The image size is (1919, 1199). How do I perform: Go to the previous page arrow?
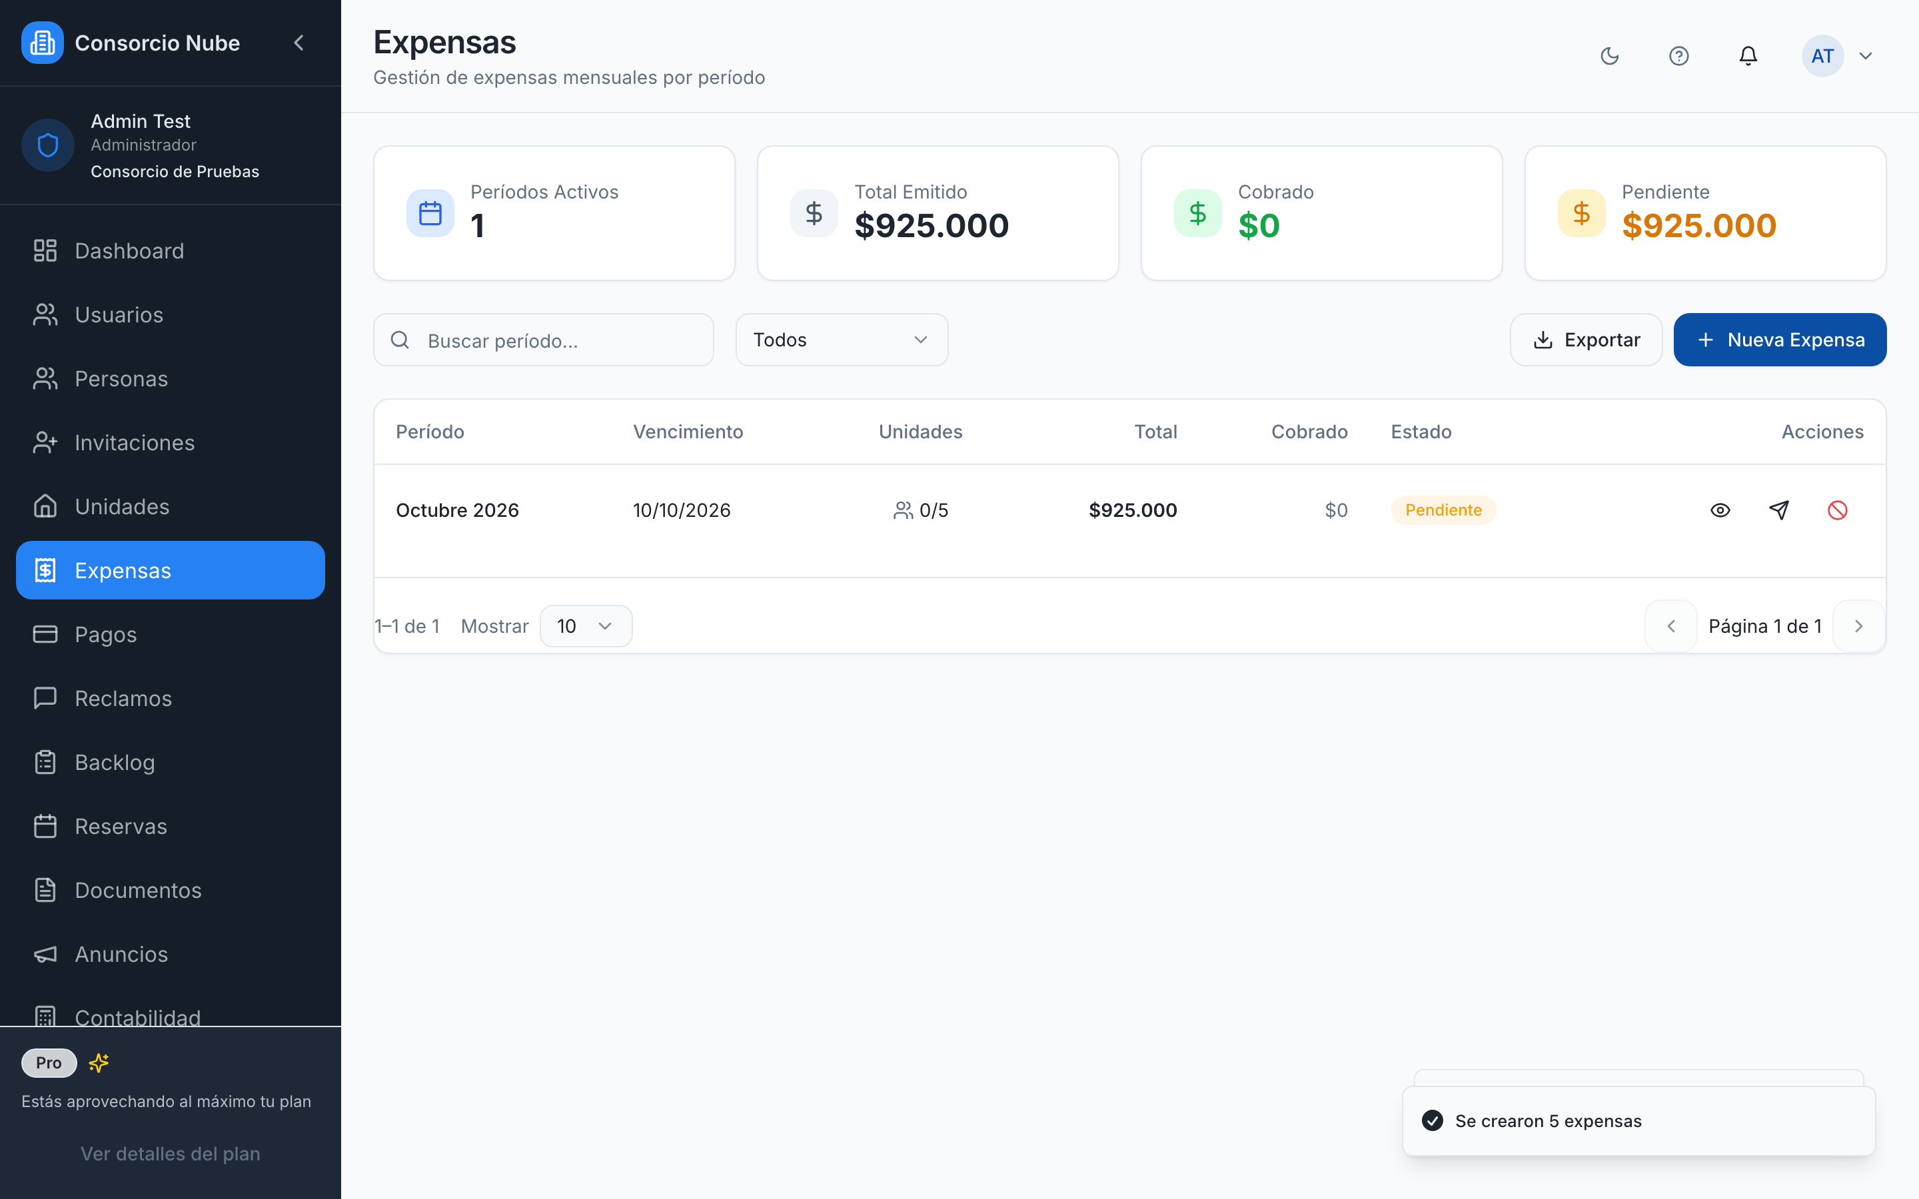click(x=1671, y=626)
